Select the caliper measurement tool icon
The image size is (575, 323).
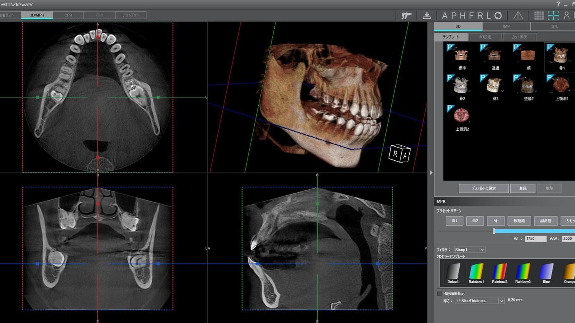pos(406,16)
